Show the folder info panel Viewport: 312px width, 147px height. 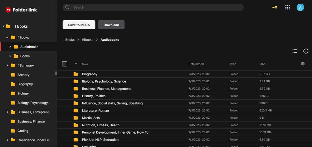(306, 51)
